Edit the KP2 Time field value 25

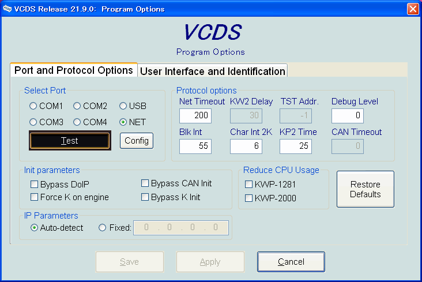tap(296, 146)
